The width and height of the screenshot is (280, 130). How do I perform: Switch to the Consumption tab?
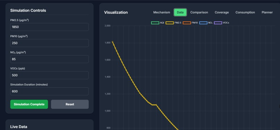pyautogui.click(x=245, y=12)
